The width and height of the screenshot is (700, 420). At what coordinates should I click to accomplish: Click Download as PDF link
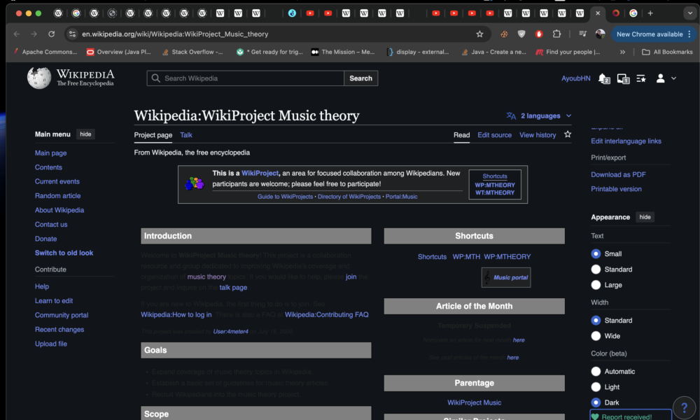pyautogui.click(x=618, y=174)
